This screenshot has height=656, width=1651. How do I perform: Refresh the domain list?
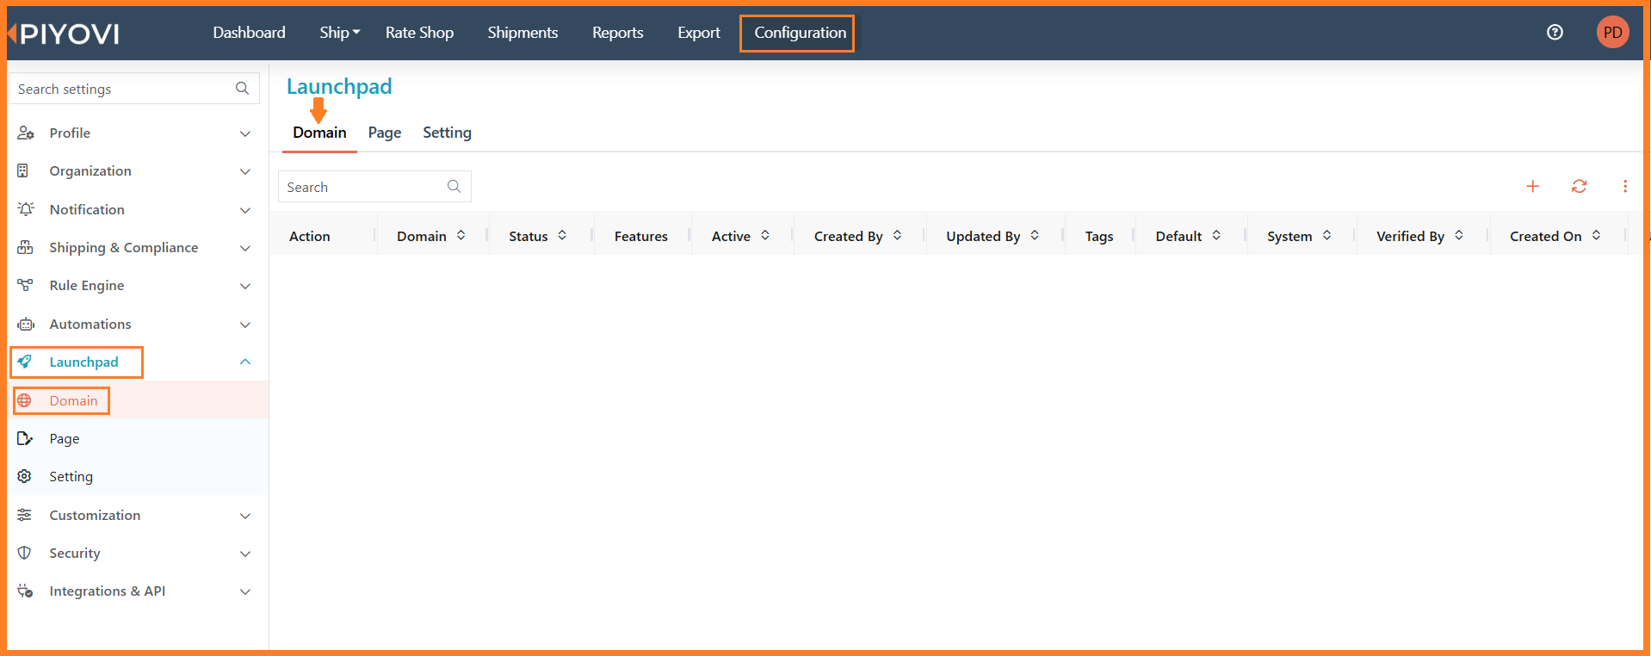point(1579,186)
